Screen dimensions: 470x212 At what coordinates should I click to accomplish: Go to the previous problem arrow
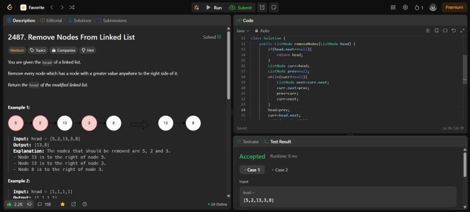[x=52, y=8]
